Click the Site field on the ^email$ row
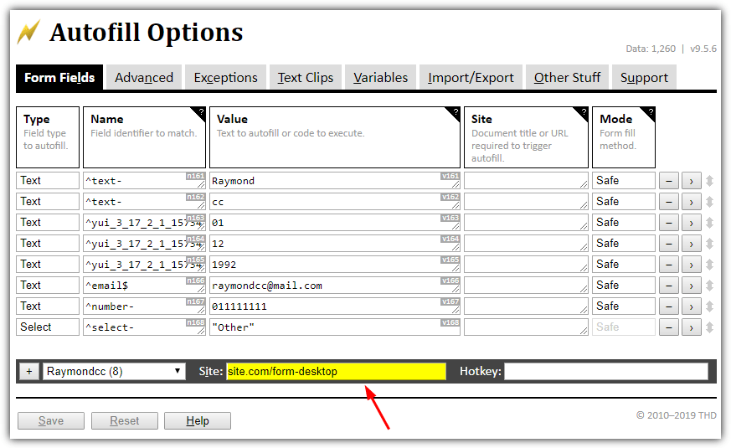 [526, 286]
